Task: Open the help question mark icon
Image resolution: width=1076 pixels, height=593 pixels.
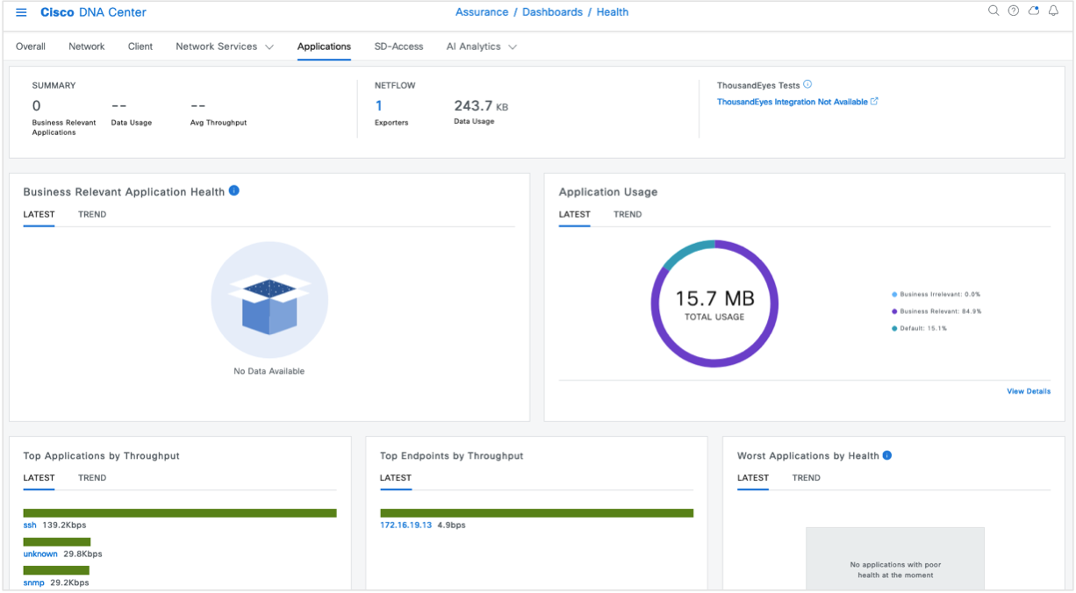Action: 1014,11
